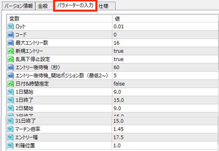219x151 pixels.
Task: Edit the 利確位置 value 1.0
Action: tap(165, 146)
